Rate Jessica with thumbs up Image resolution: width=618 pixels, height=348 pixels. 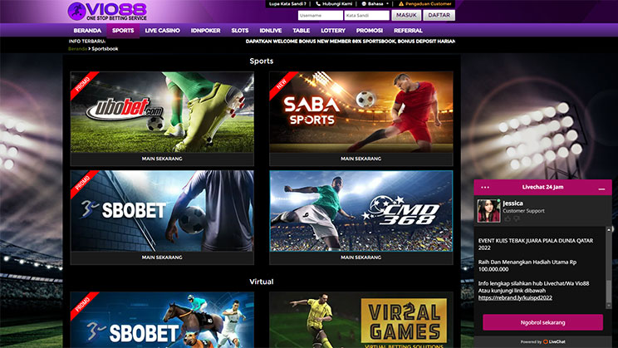pos(508,218)
